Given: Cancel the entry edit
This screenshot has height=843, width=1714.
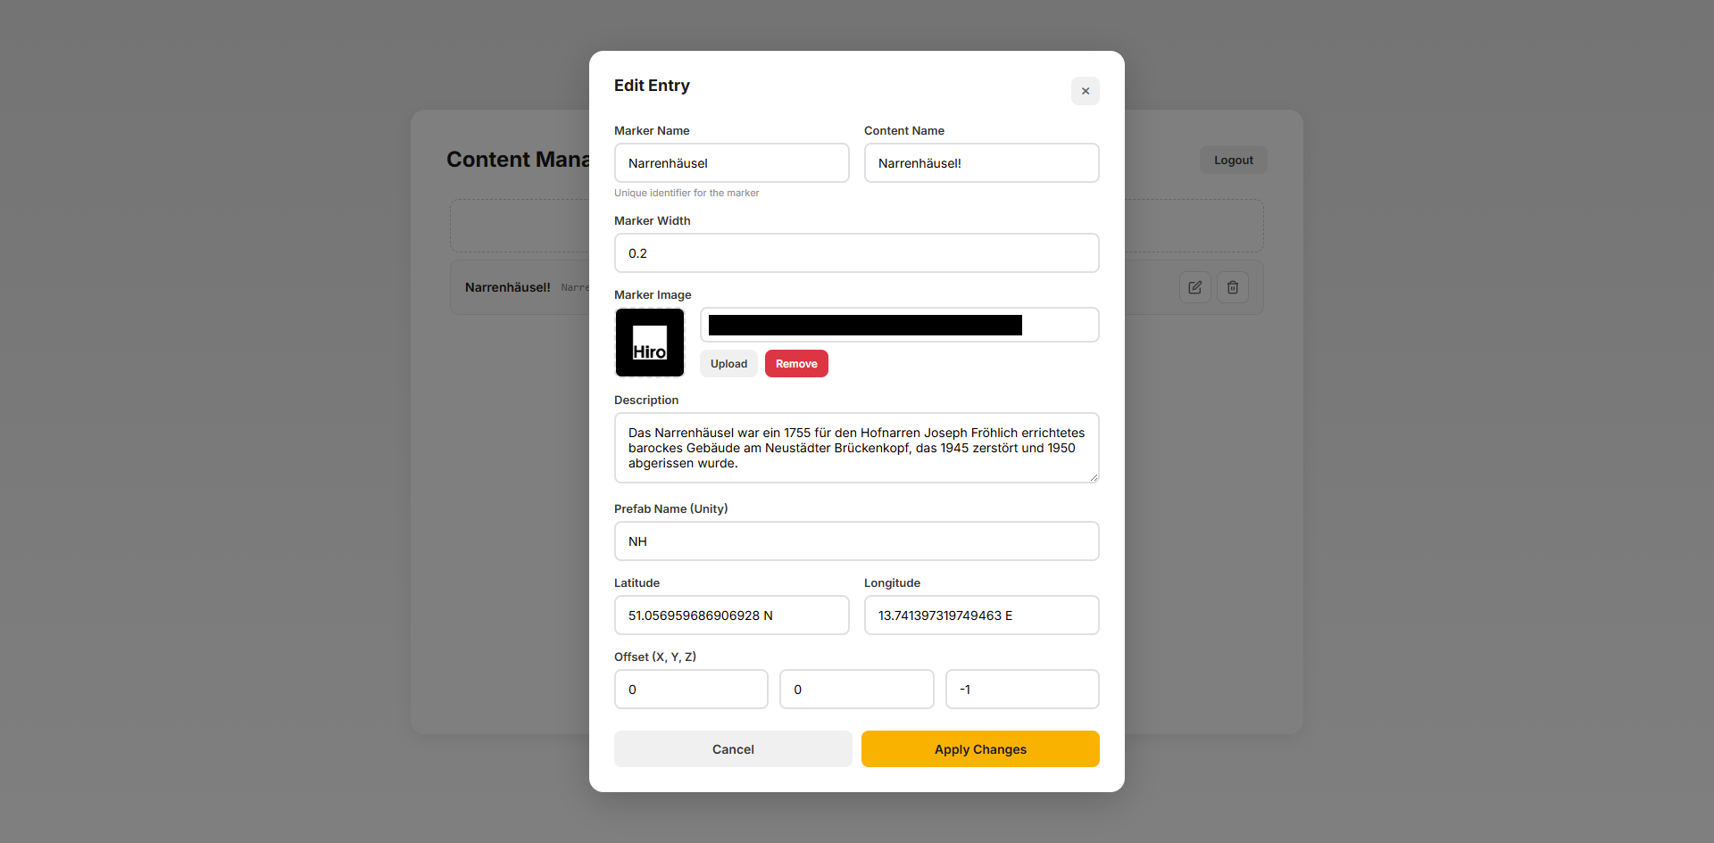Looking at the screenshot, I should (733, 749).
